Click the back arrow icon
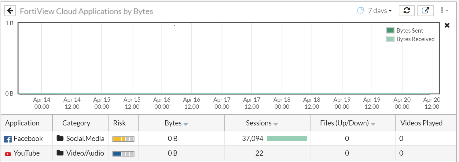This screenshot has width=459, height=162. [10, 11]
